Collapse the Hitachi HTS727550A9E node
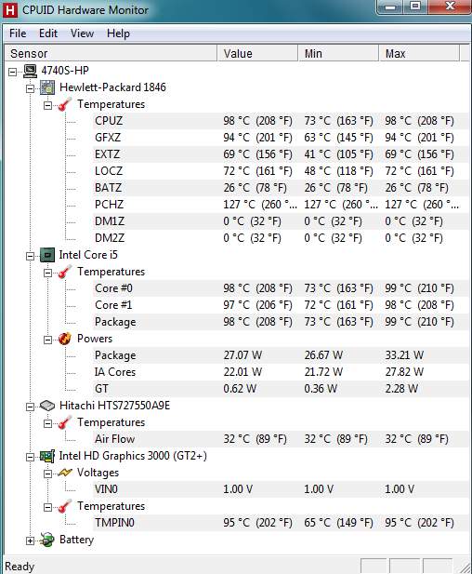 point(31,407)
